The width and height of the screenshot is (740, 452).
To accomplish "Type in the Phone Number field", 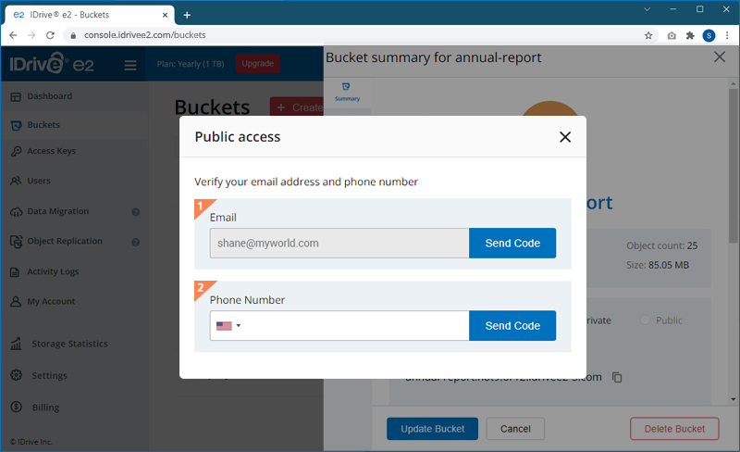I will [x=356, y=326].
